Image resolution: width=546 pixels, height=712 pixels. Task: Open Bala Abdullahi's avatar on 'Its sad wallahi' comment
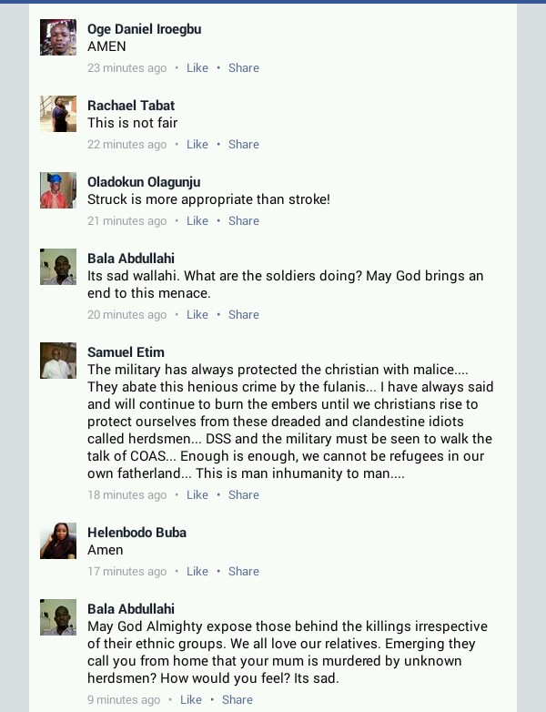(58, 267)
